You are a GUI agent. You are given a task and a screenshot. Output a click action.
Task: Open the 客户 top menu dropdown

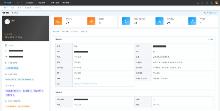tap(20, 3)
